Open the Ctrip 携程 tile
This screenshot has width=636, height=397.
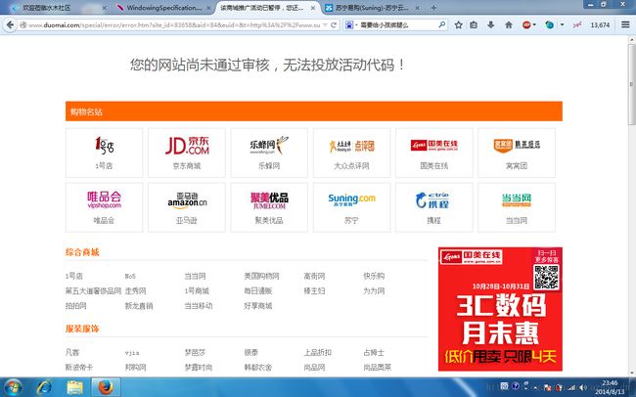[x=434, y=207]
